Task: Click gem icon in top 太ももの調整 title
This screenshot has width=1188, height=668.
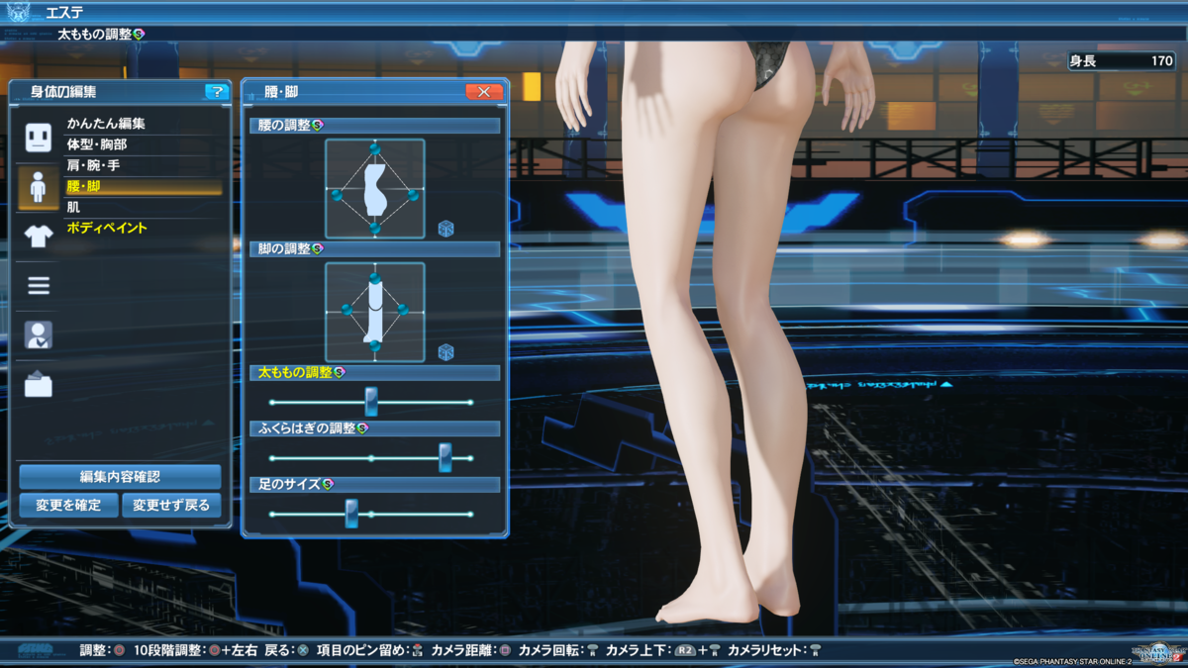Action: [139, 34]
